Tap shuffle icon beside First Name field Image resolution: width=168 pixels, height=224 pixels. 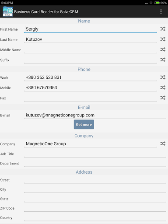tap(163, 29)
